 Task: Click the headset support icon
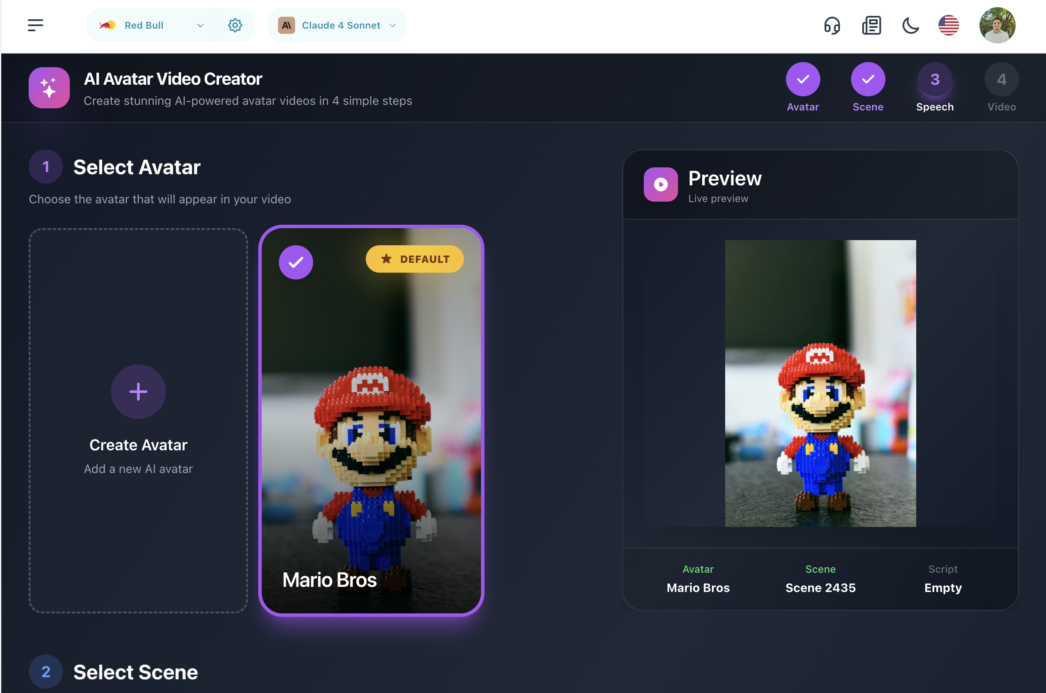tap(832, 25)
